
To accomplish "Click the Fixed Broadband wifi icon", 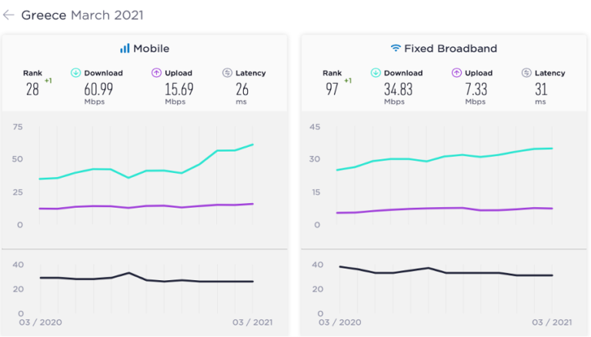I will (x=396, y=48).
